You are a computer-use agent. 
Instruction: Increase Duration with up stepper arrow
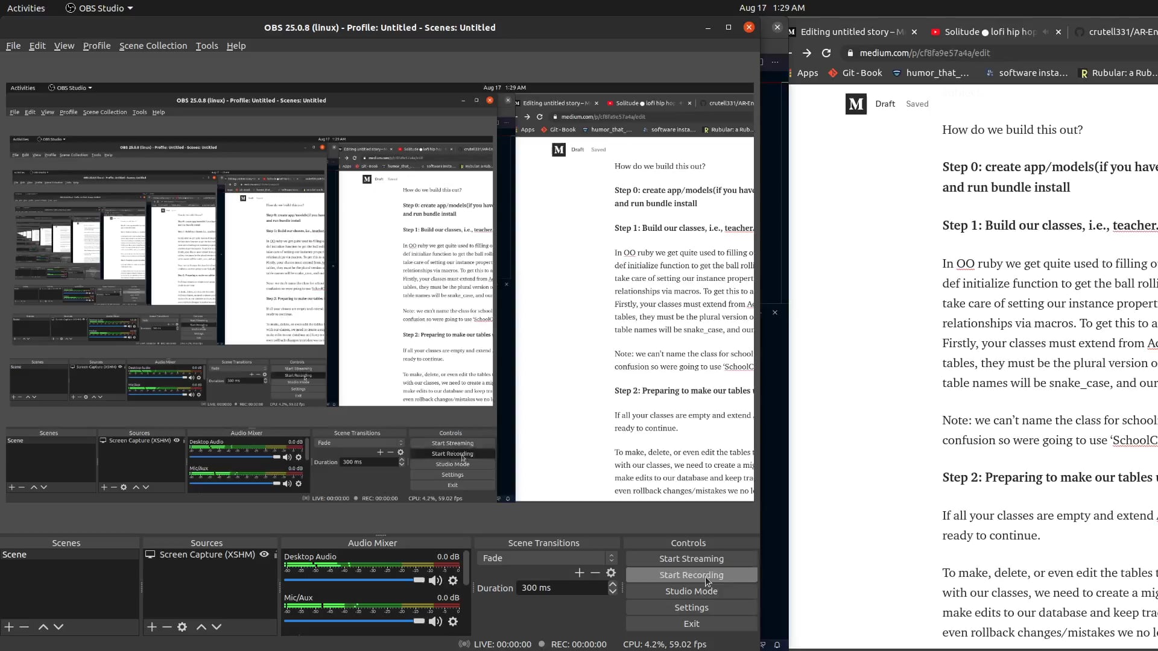click(613, 584)
